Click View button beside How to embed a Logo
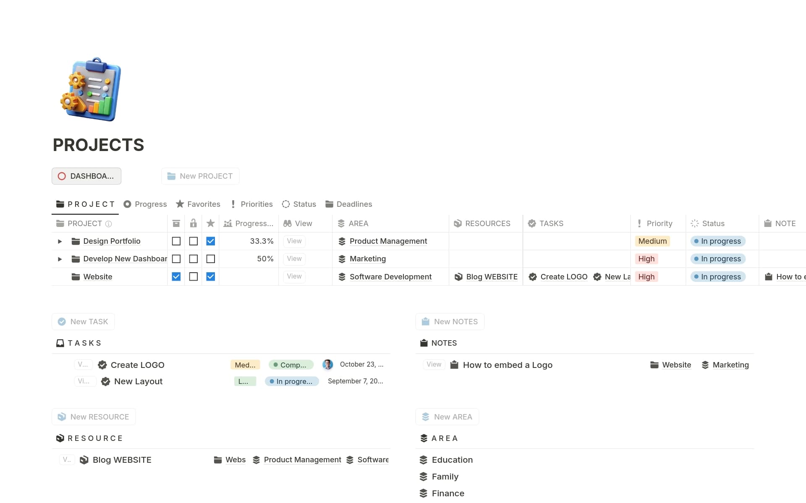Viewport: 806px width, 503px height. (434, 365)
